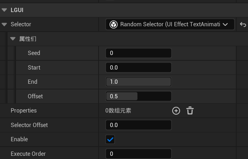Click the Selector Offset value field
This screenshot has width=248, height=159.
[138, 125]
